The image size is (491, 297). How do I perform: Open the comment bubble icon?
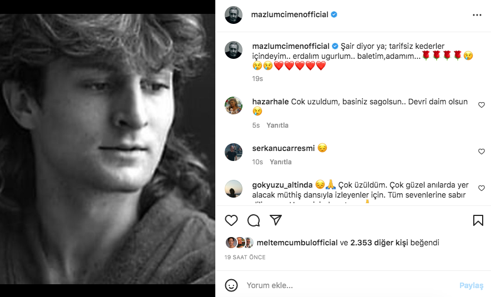pos(254,220)
